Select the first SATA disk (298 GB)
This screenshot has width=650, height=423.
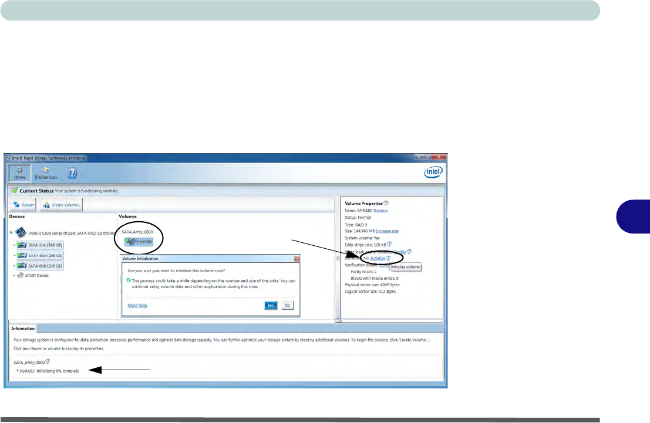click(40, 245)
